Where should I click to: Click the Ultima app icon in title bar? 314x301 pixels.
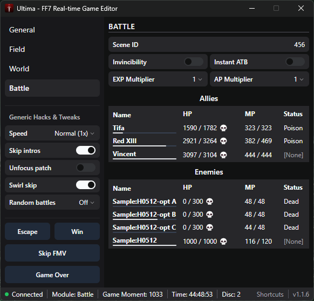point(9,9)
